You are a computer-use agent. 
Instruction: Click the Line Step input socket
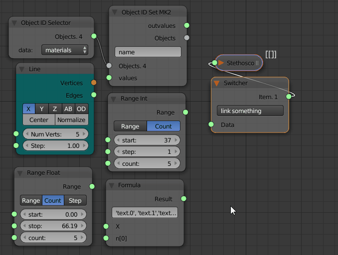(16, 145)
